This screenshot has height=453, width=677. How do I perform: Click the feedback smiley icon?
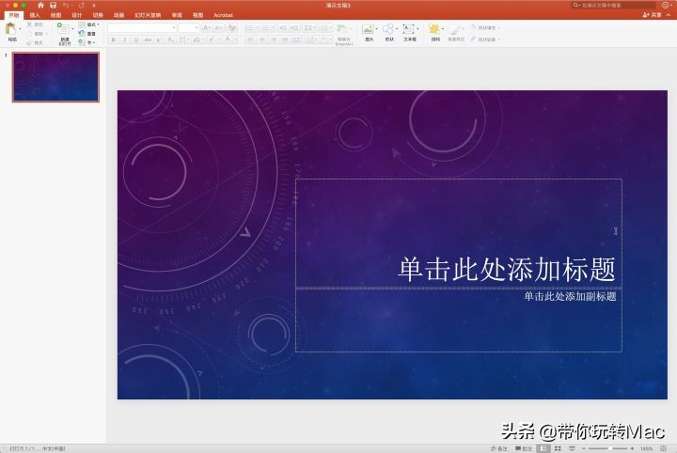(x=666, y=6)
